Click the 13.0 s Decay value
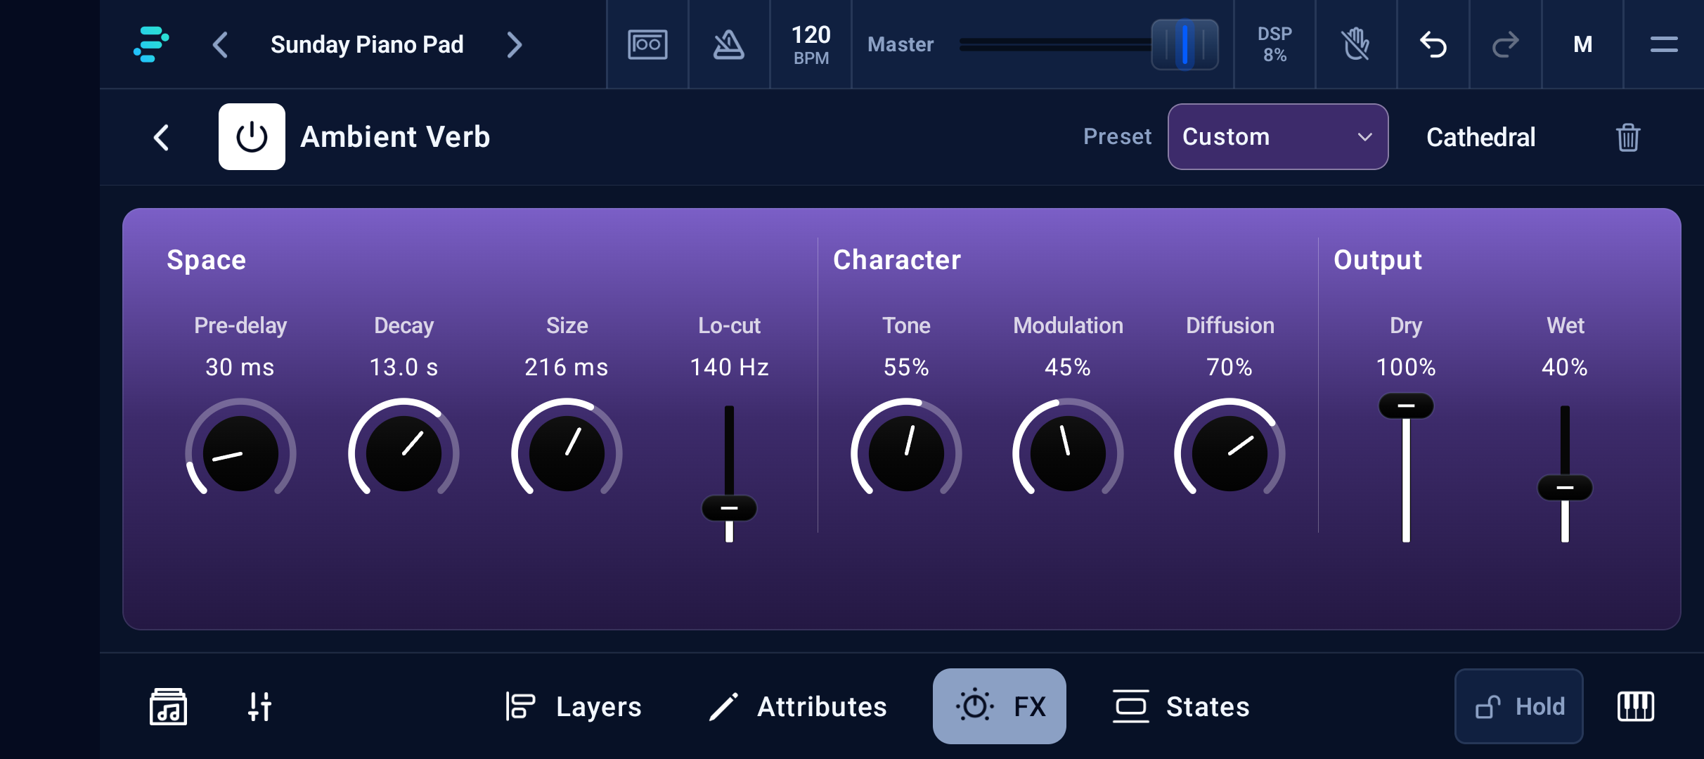 404,367
